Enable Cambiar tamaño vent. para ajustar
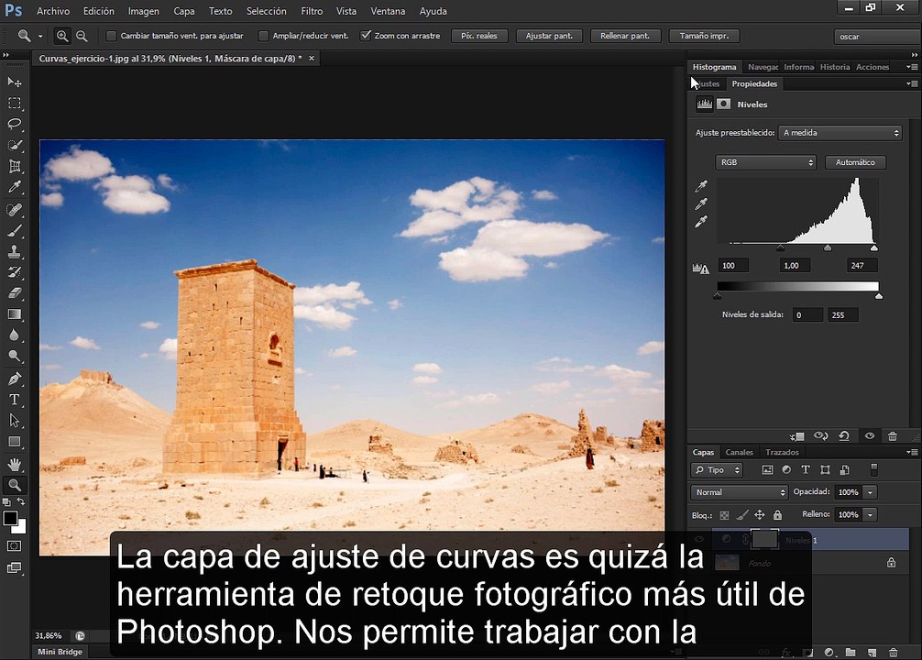922x660 pixels. pos(111,36)
